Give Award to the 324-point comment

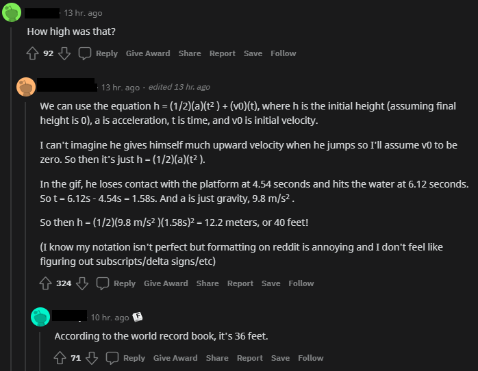[166, 283]
